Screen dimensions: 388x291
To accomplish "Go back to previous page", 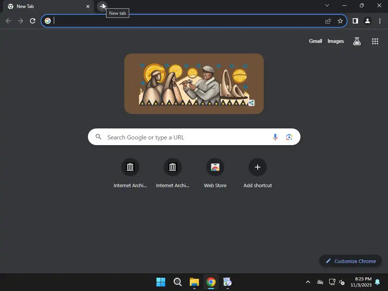I will coord(8,21).
